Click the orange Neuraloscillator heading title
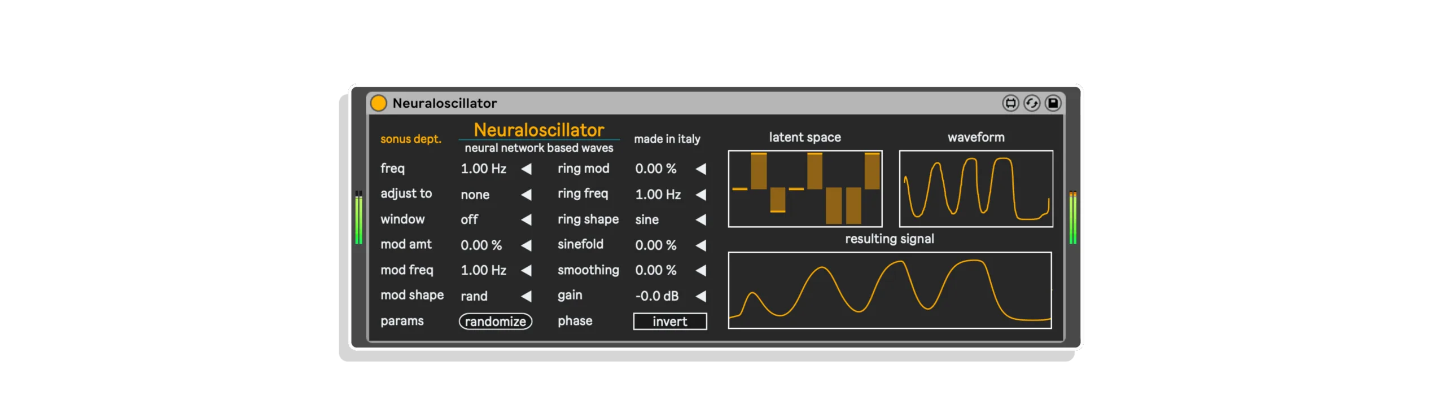Screen dimensions: 1445x414 pyautogui.click(x=538, y=130)
